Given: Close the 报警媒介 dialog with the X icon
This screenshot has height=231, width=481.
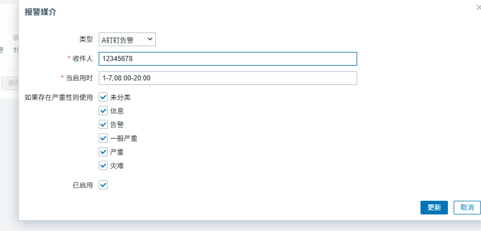Looking at the screenshot, I should 478,7.
